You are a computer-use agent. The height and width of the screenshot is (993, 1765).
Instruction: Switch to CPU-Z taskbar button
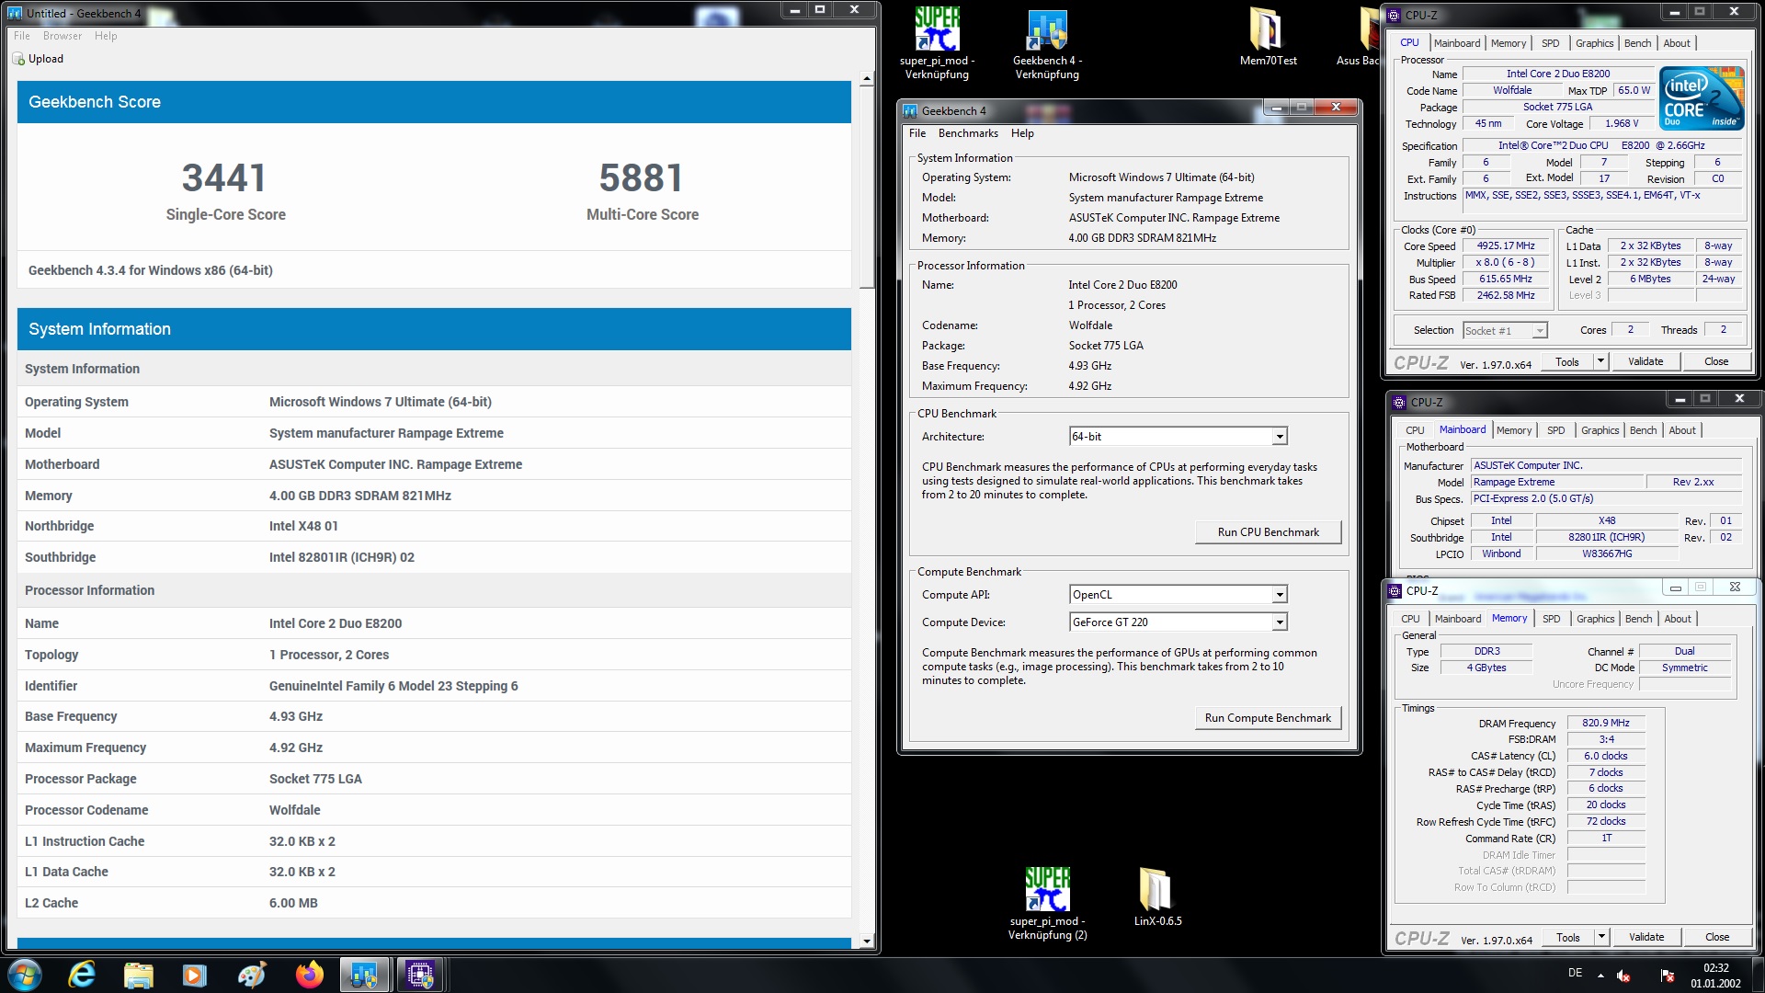click(x=420, y=975)
